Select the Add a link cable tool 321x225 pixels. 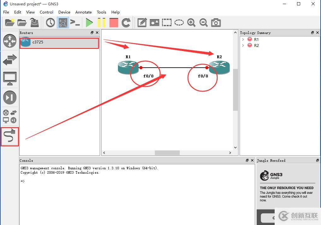tap(10, 136)
